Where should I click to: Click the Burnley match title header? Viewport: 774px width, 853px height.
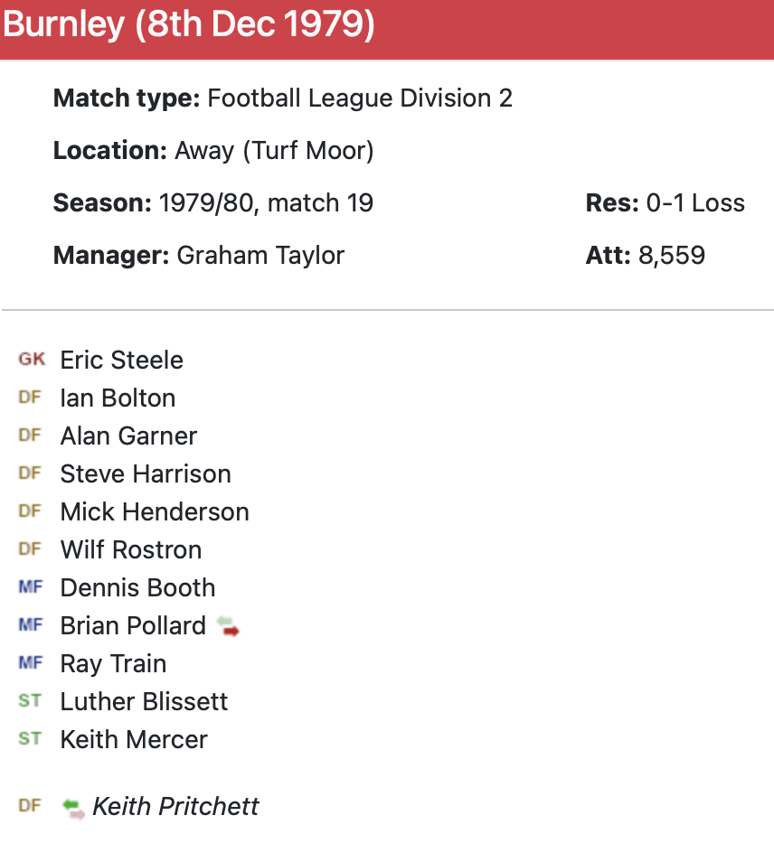188,25
